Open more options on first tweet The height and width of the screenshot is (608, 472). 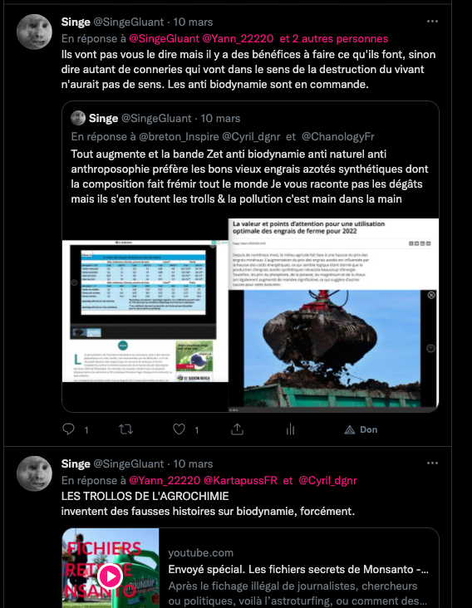point(432,22)
